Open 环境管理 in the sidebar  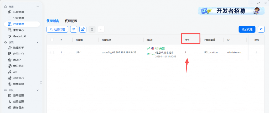tap(18, 12)
